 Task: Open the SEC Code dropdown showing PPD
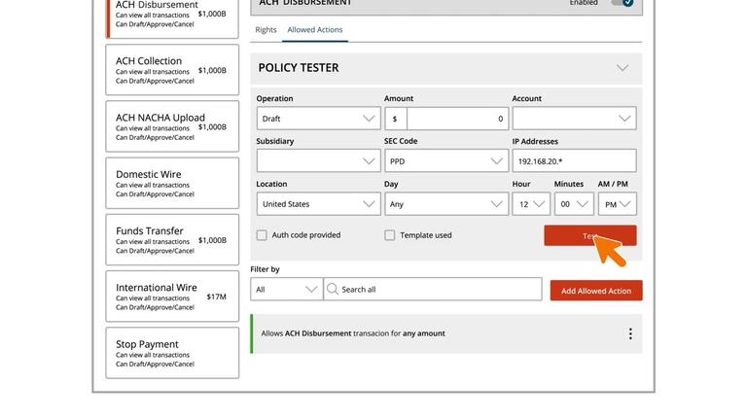[446, 161]
